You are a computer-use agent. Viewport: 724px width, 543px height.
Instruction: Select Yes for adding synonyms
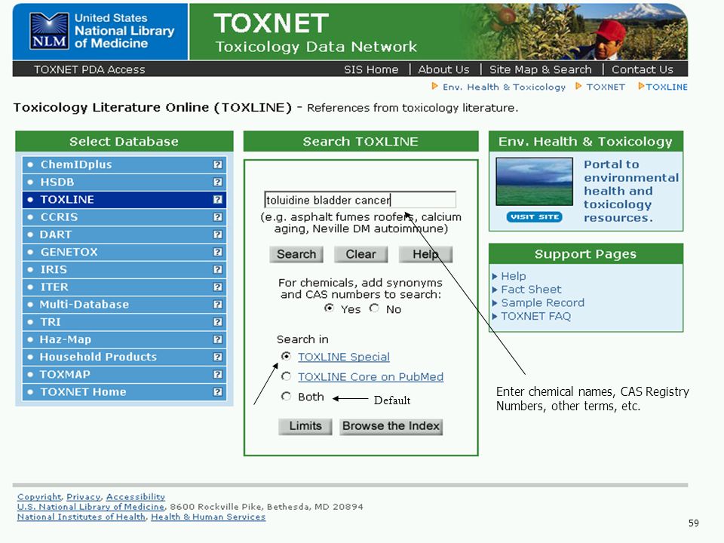click(329, 308)
